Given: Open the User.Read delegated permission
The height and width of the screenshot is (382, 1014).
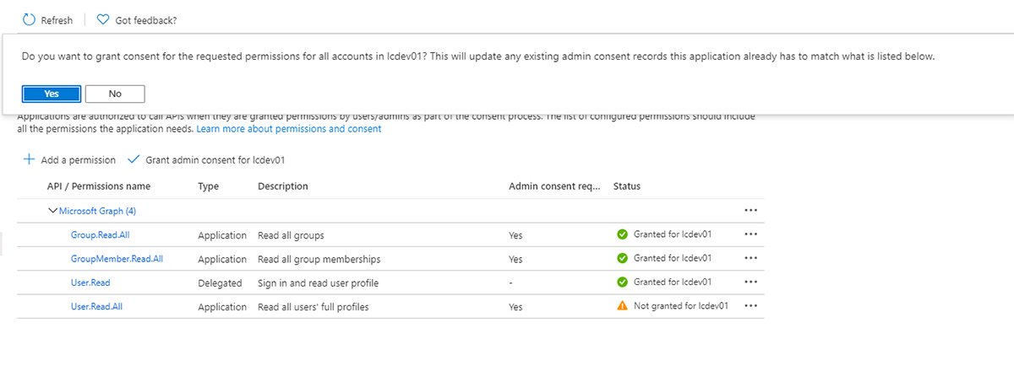Looking at the screenshot, I should click(x=90, y=282).
